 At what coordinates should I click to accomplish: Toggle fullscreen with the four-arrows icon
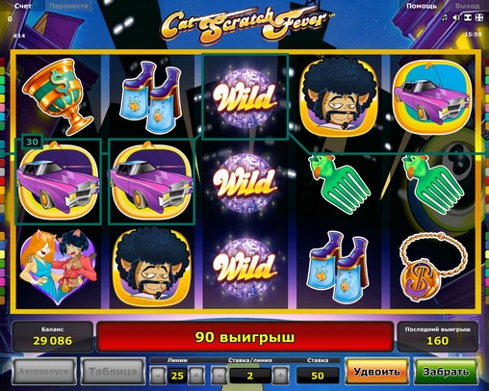click(x=479, y=18)
